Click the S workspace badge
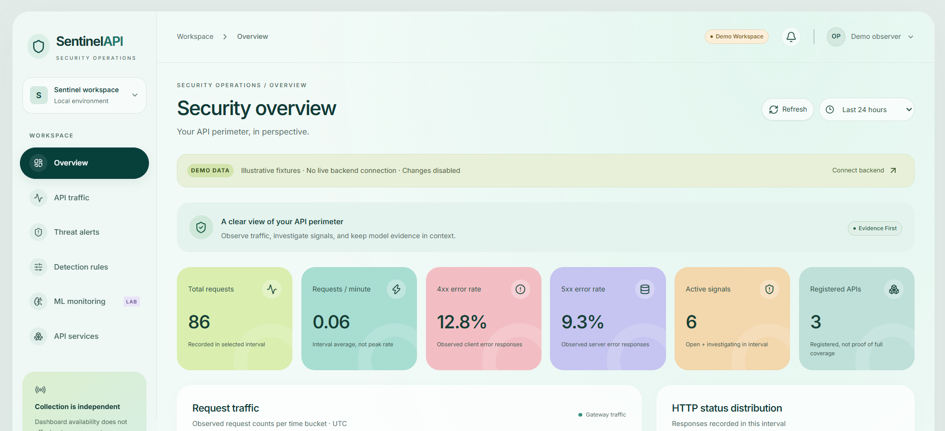Image resolution: width=945 pixels, height=431 pixels. 39,95
